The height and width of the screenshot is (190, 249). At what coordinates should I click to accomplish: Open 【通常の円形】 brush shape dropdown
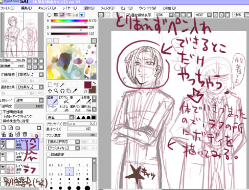[x=63, y=142]
